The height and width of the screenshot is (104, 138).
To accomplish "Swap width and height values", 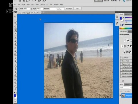I will tap(32, 9).
